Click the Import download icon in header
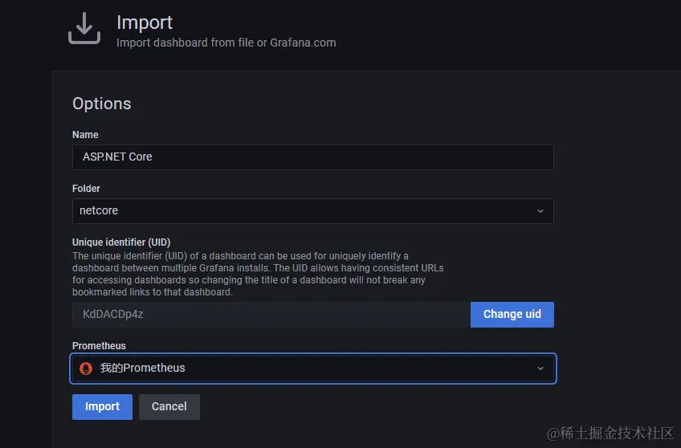Image resolution: width=681 pixels, height=448 pixels. (84, 28)
